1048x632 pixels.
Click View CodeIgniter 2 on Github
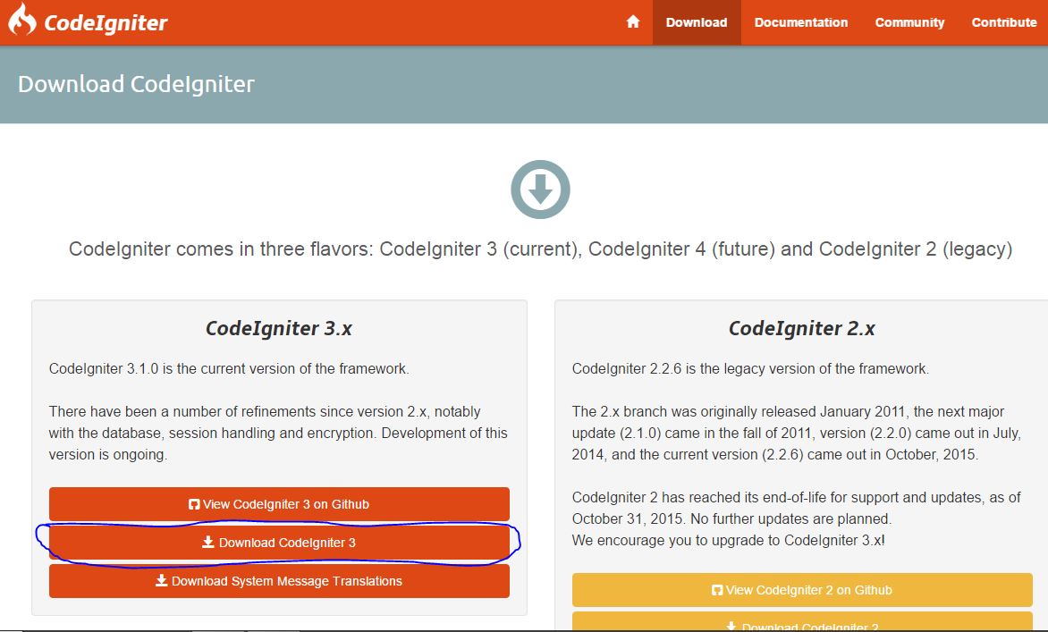[802, 589]
